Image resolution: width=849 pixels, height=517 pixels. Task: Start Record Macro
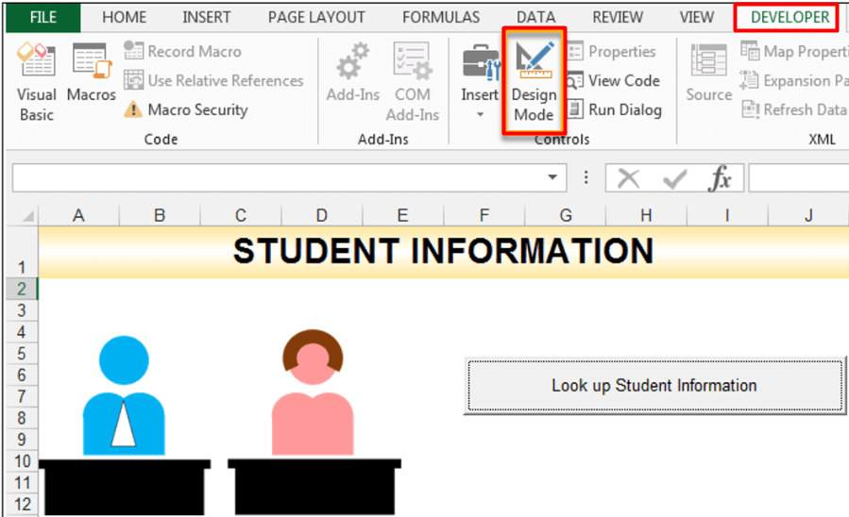(182, 51)
